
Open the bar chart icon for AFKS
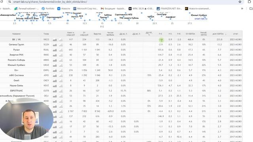click(61, 75)
